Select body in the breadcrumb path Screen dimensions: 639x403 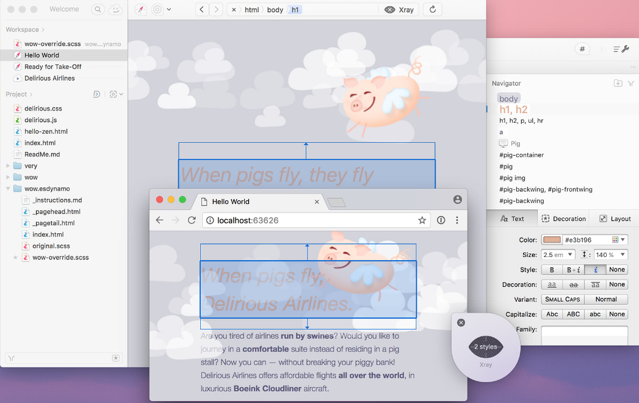click(275, 10)
